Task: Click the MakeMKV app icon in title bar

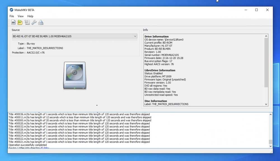Action: (11, 10)
